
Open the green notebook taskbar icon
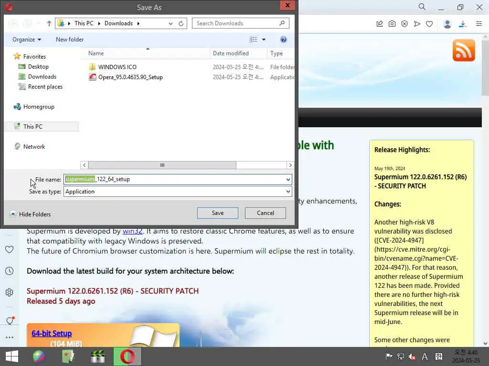pyautogui.click(x=68, y=356)
